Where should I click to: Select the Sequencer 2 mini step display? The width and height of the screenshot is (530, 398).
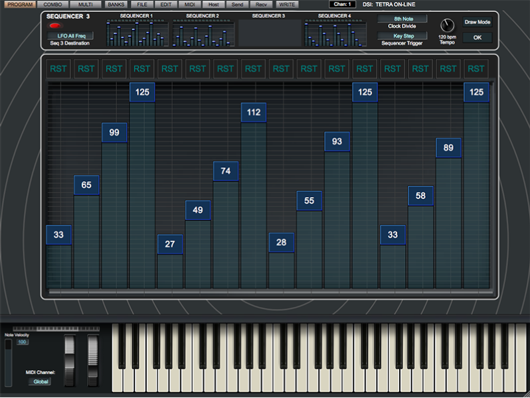[x=203, y=33]
